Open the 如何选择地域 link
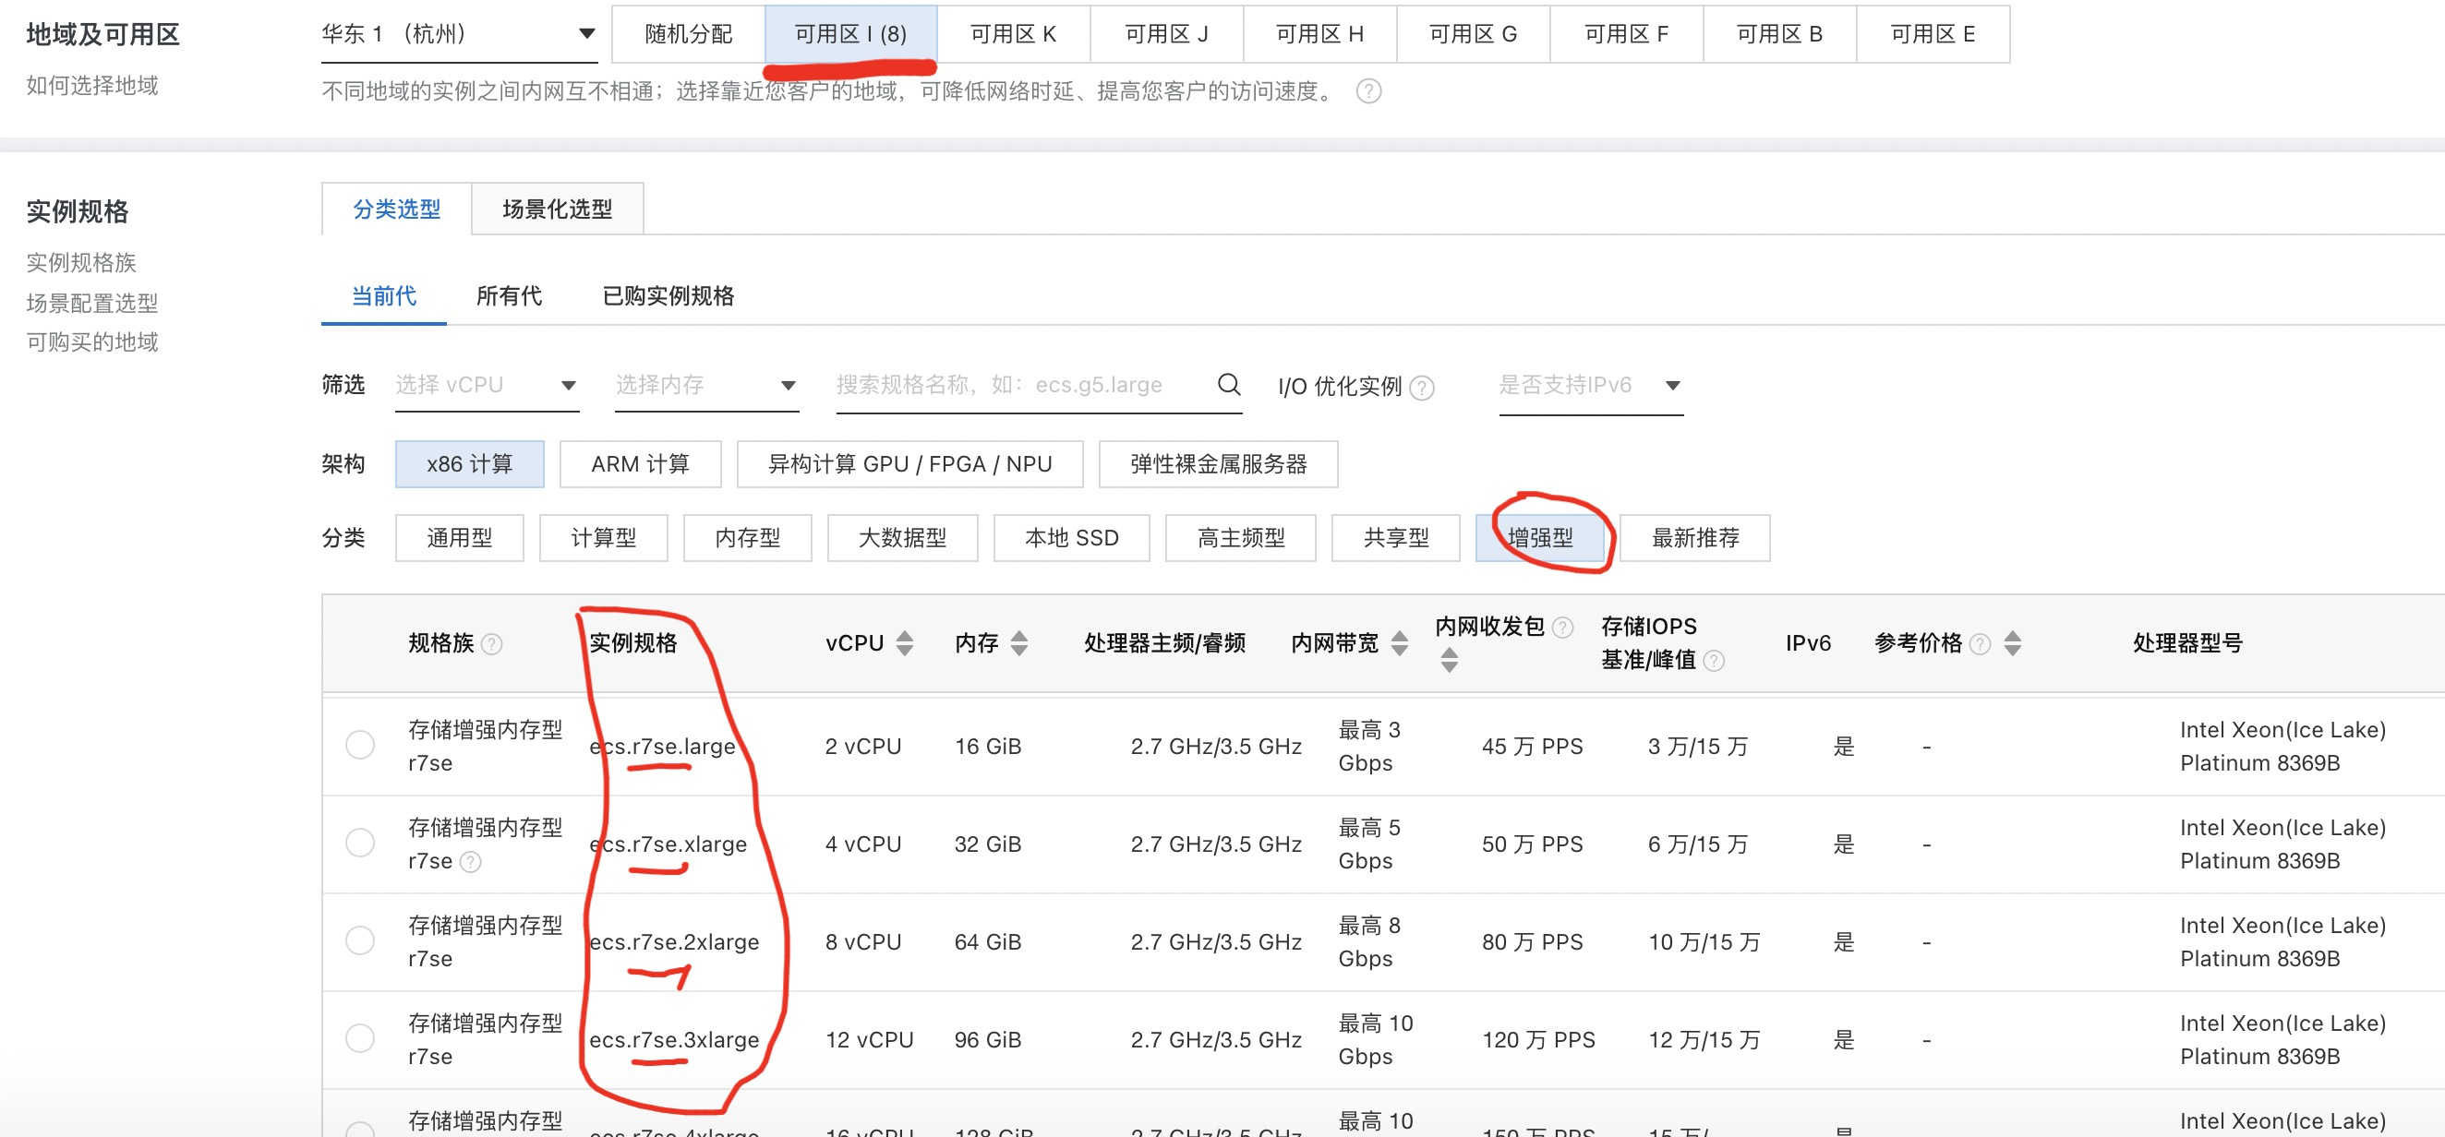The width and height of the screenshot is (2445, 1137). pyautogui.click(x=92, y=85)
